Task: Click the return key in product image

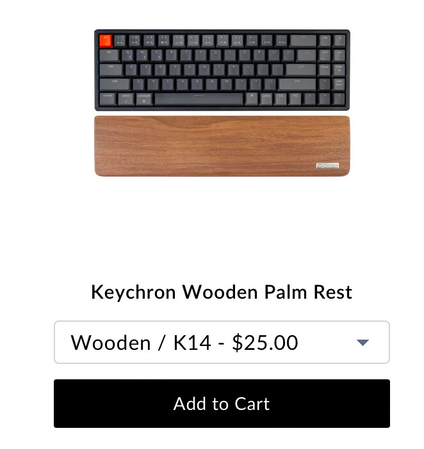Action: pos(301,70)
